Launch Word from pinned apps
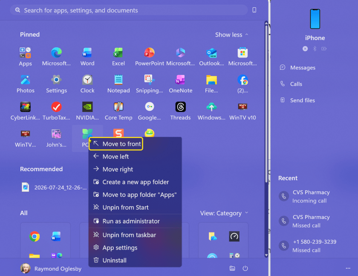 click(87, 56)
